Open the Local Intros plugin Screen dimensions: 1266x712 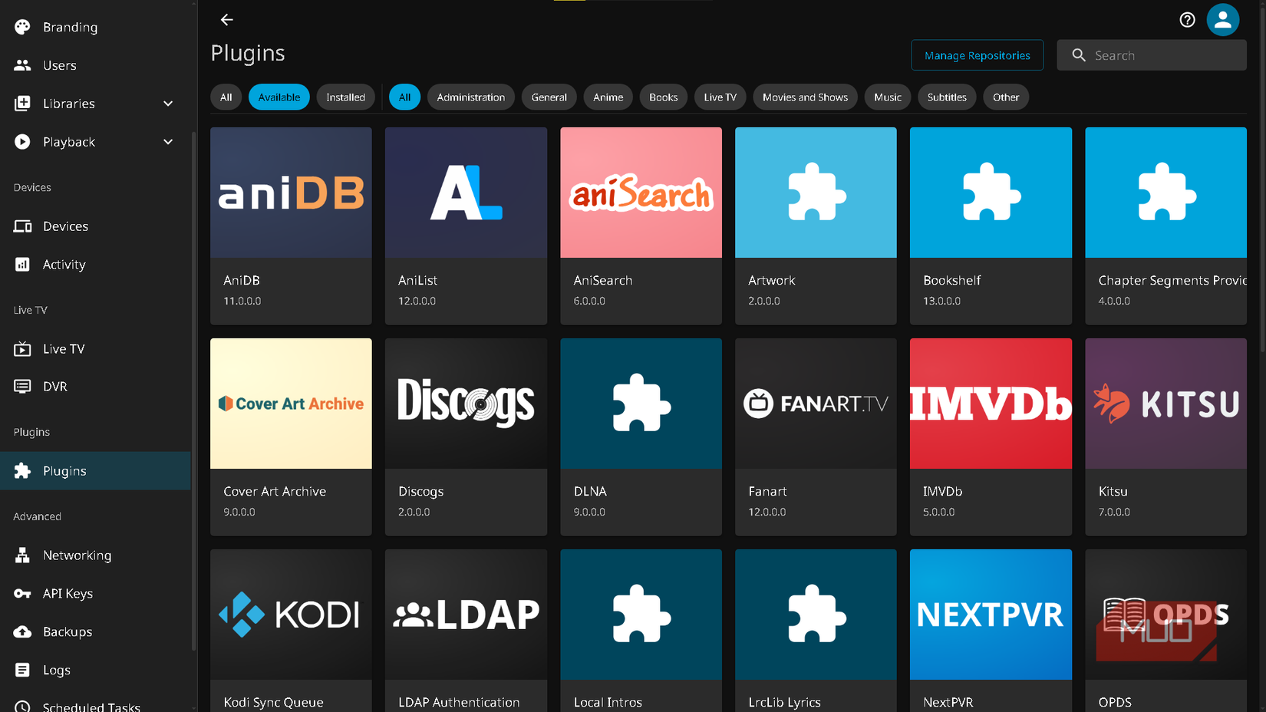point(641,631)
